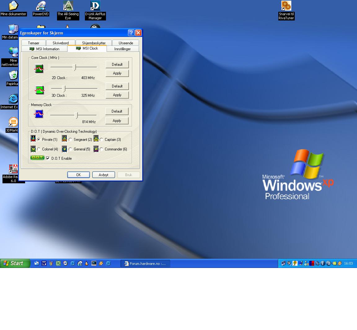
Task: Click Apply for the 3D Clock
Action: click(x=117, y=95)
